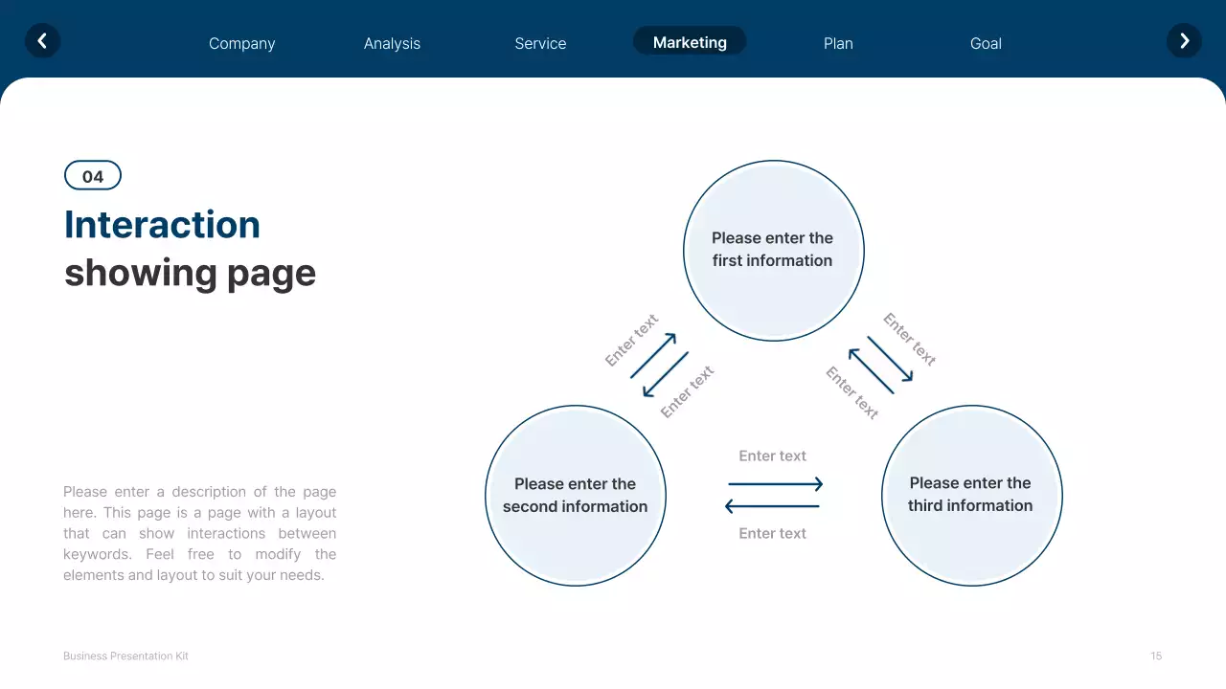Click the right navigation arrow icon
Image resolution: width=1226 pixels, height=689 pixels.
pyautogui.click(x=1184, y=41)
